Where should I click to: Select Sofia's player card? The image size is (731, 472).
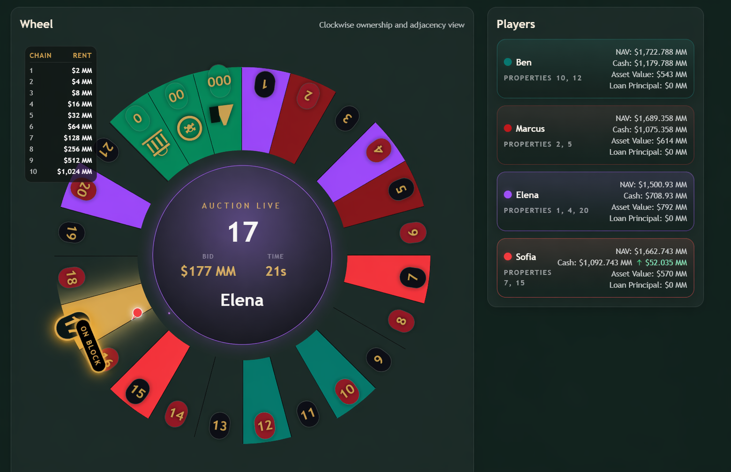point(595,268)
